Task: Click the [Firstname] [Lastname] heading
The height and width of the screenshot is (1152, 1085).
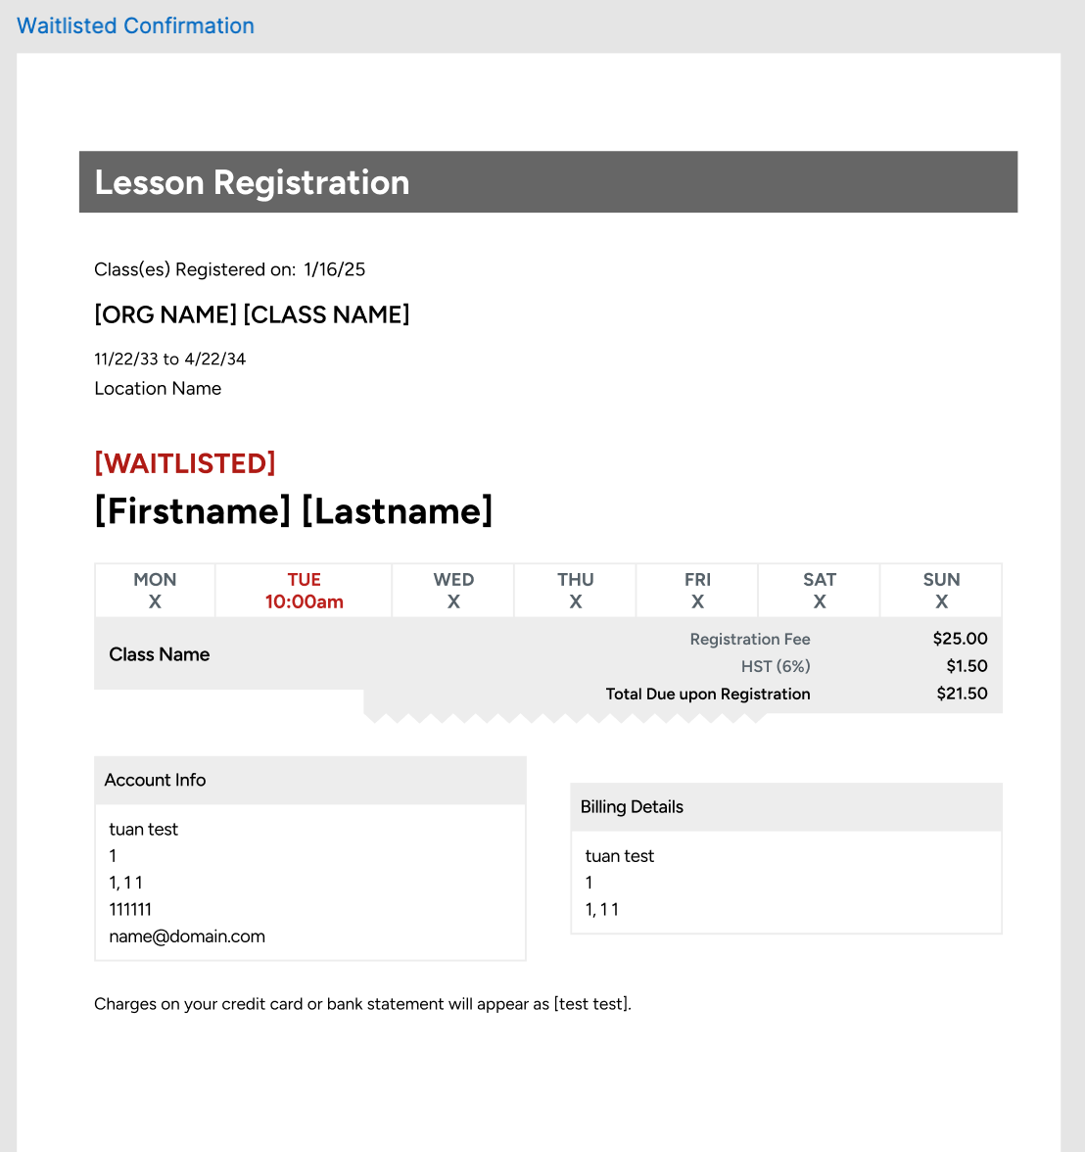Action: click(293, 511)
